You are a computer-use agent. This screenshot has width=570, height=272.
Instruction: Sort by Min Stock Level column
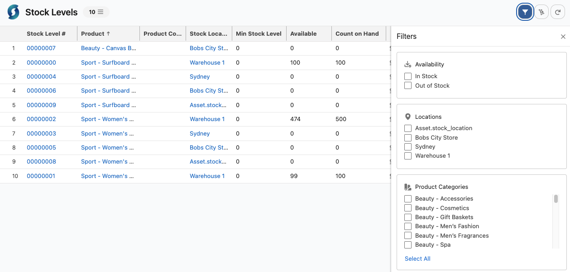coord(259,33)
